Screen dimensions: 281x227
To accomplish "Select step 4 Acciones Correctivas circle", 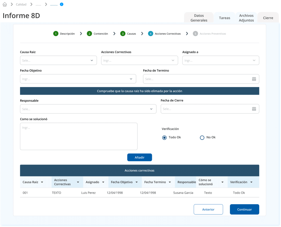I will (x=151, y=34).
